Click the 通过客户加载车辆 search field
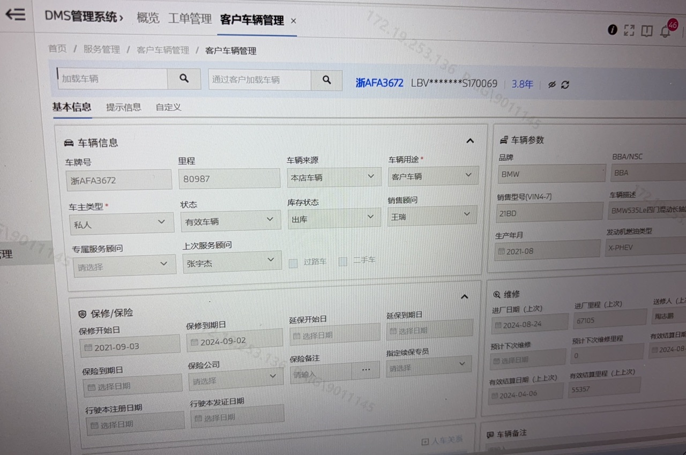Viewport: 686px width, 455px height. click(260, 80)
